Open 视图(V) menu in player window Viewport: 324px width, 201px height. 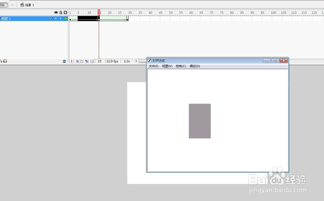(x=167, y=66)
